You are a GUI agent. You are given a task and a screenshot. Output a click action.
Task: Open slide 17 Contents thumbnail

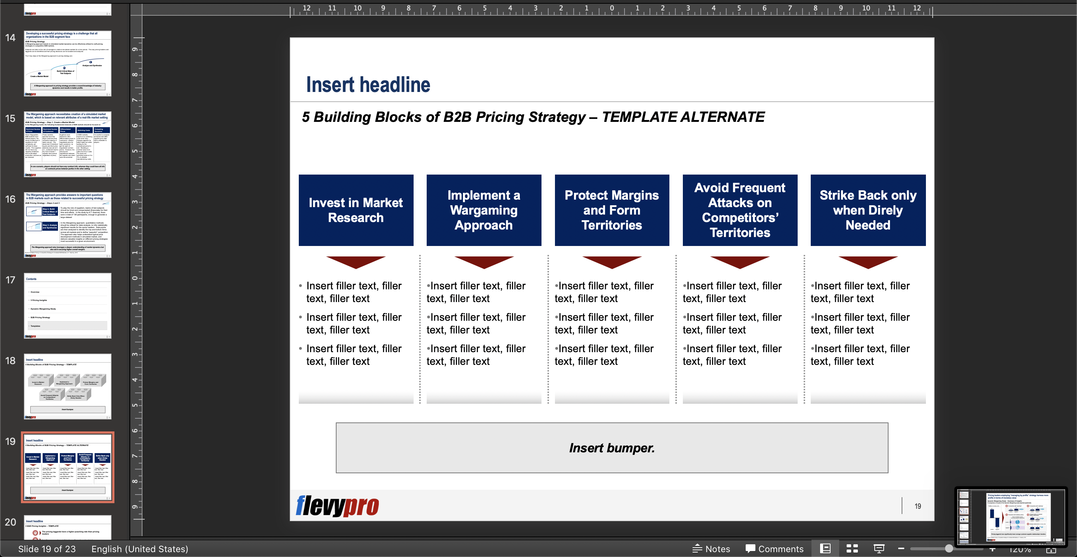[67, 305]
